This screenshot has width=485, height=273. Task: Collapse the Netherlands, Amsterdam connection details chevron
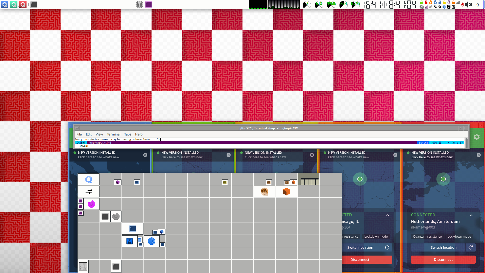(471, 215)
